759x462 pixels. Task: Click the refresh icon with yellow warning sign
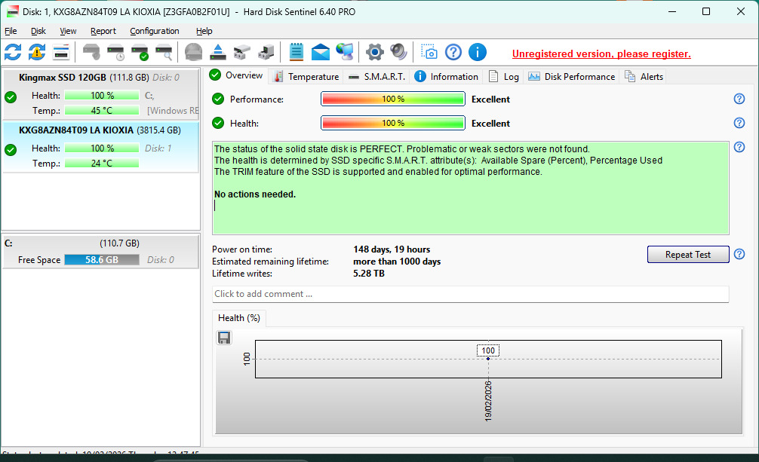[x=37, y=52]
